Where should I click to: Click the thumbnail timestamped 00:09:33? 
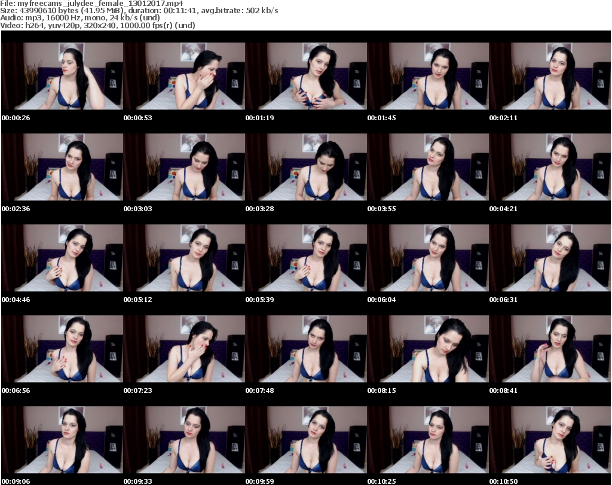pos(184,440)
